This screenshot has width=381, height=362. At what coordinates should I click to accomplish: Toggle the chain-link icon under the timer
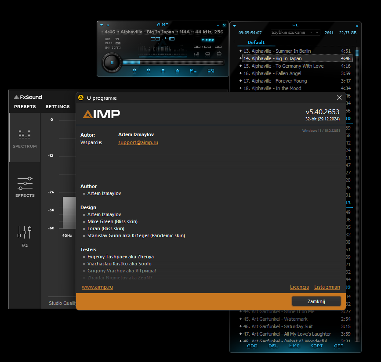pos(207,54)
